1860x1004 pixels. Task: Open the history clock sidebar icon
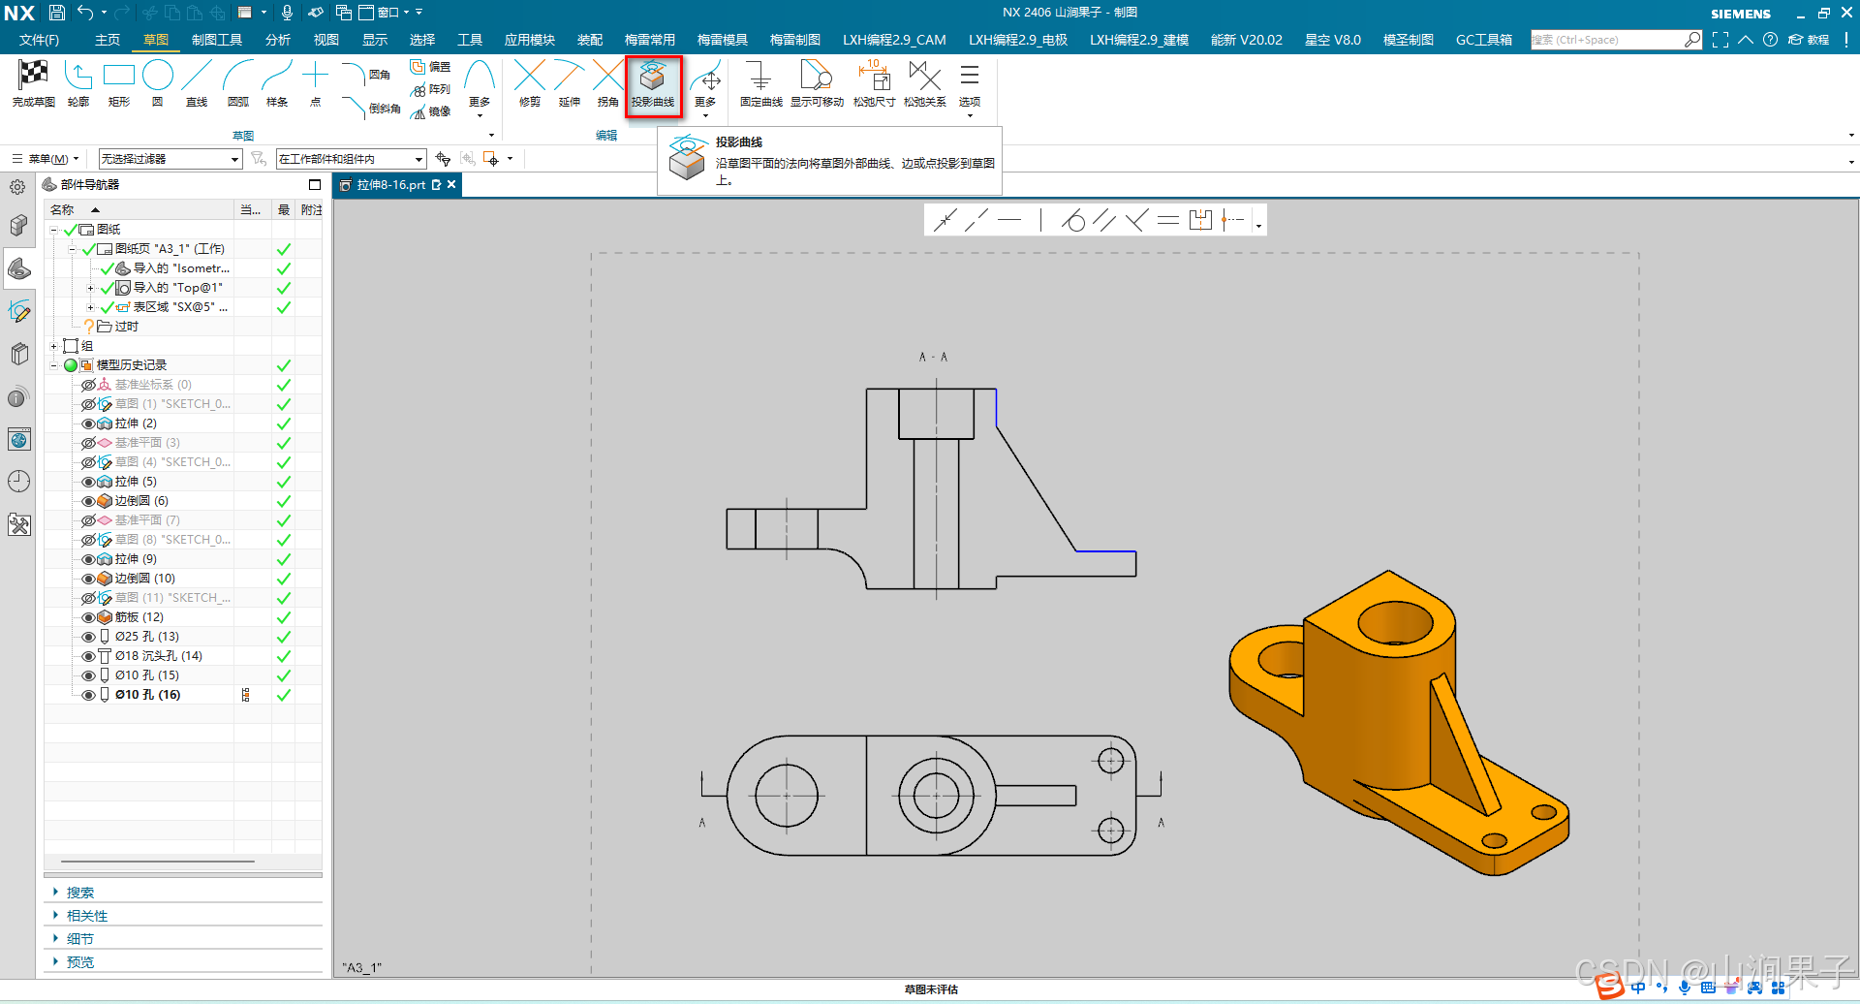pyautogui.click(x=18, y=482)
